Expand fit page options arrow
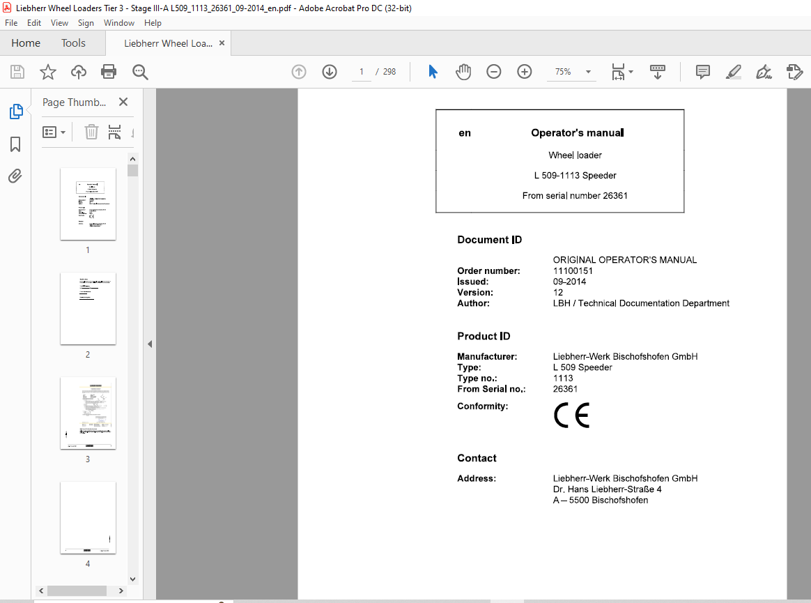This screenshot has height=603, width=811. 631,71
